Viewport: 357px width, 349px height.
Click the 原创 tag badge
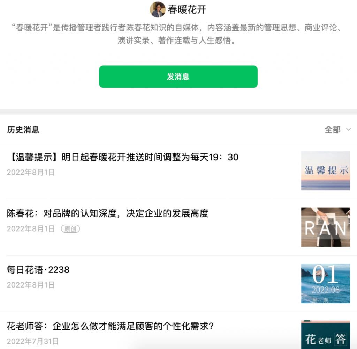click(x=70, y=229)
